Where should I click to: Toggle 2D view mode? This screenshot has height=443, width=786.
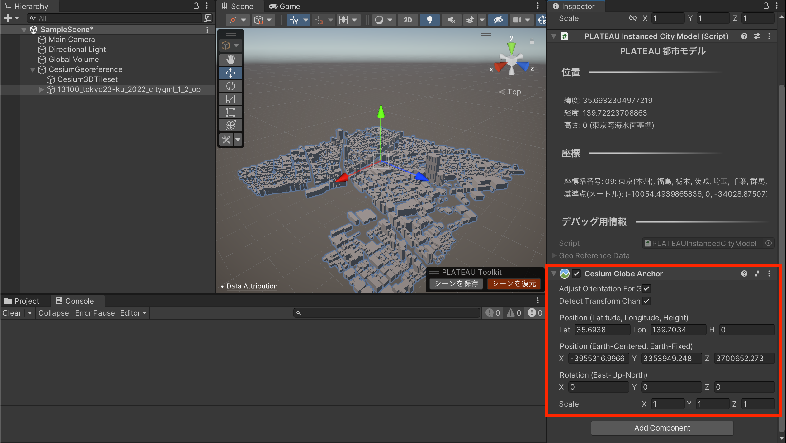[408, 20]
